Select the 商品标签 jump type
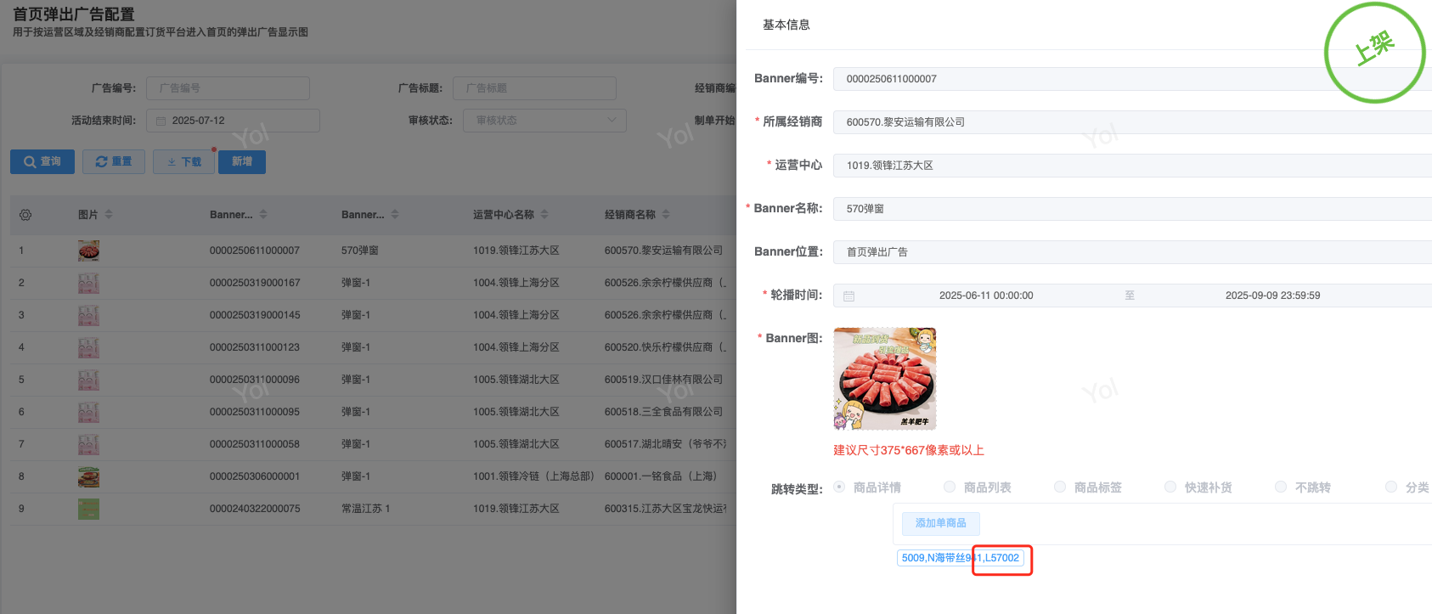The width and height of the screenshot is (1432, 614). tap(1060, 487)
